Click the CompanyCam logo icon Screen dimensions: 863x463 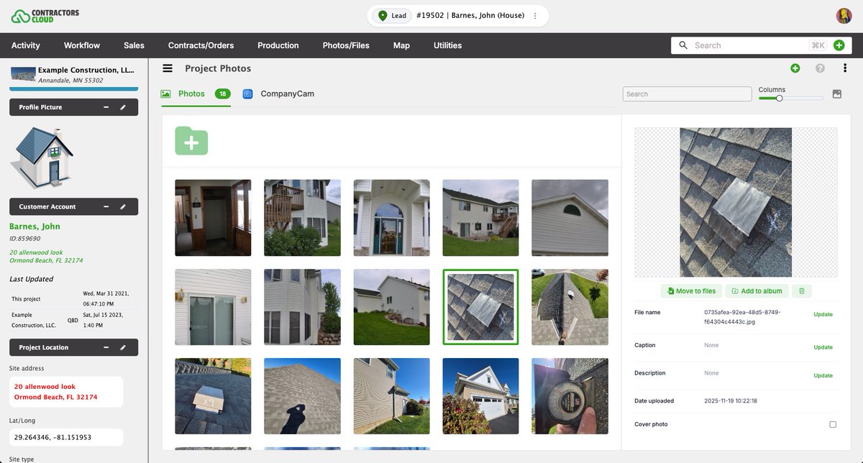(247, 94)
